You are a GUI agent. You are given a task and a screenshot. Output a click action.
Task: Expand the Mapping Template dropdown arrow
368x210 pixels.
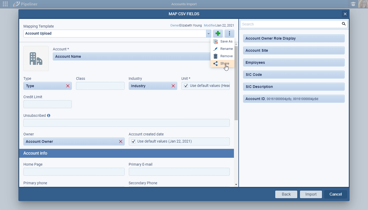(208, 34)
